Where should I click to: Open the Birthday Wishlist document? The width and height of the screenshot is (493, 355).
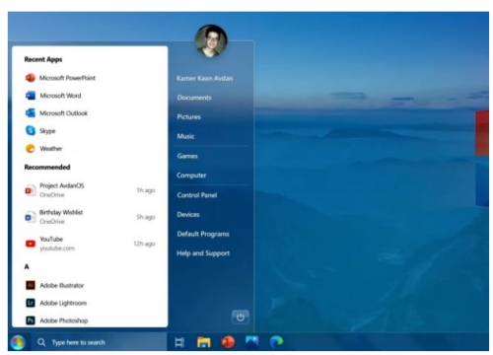click(x=90, y=217)
